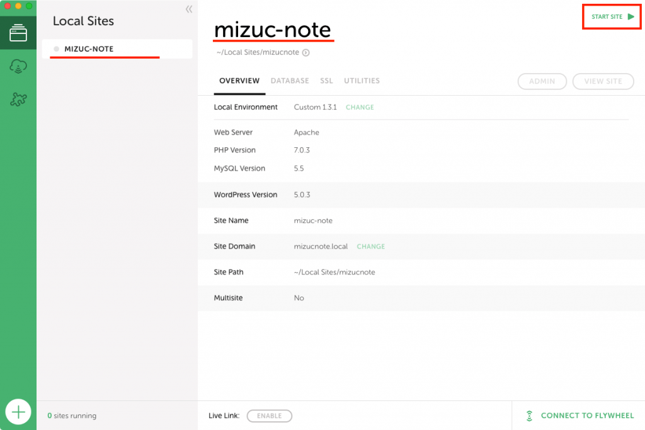Click the Site Path row value ~/Local Sites/mizucnote
Screen dimensions: 645x430
tap(334, 272)
